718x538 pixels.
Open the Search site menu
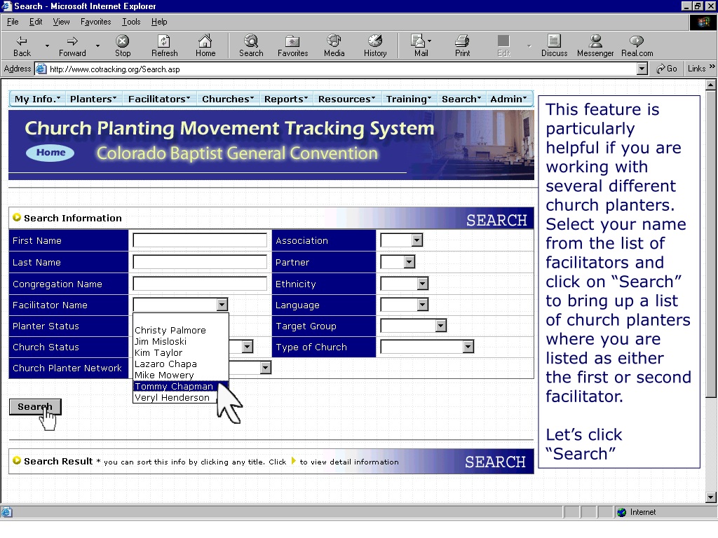click(461, 99)
